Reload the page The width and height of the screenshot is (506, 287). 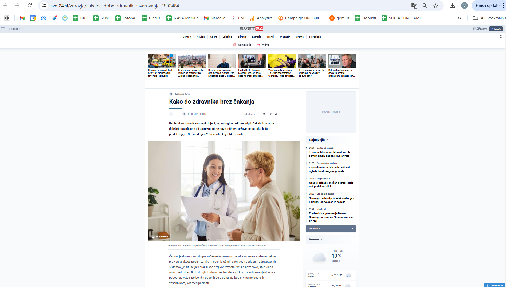tap(30, 6)
